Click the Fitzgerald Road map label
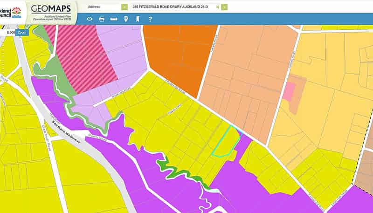 [x=175, y=87]
